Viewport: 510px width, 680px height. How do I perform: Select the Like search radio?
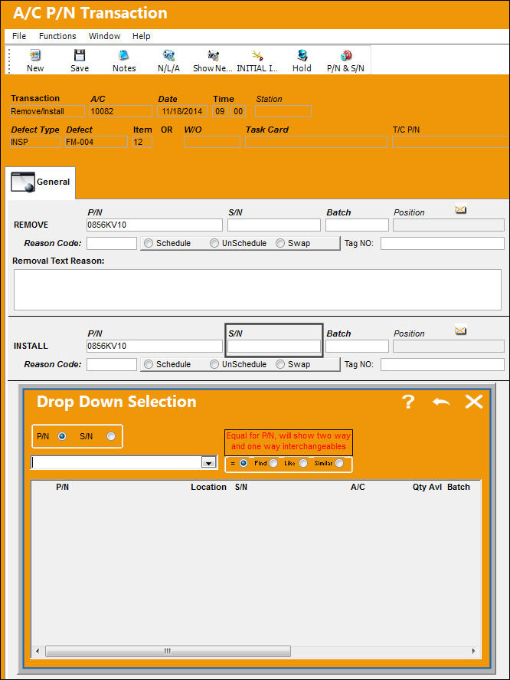[303, 463]
